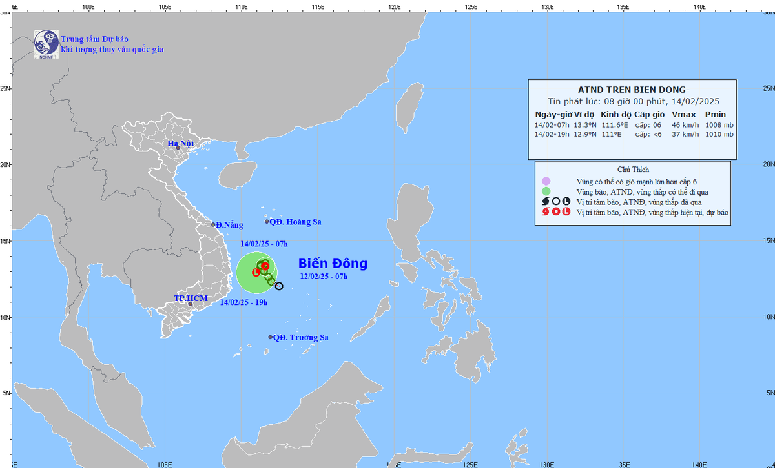
Task: Click the black typhoon symbol in the legend
Action: pyautogui.click(x=546, y=201)
